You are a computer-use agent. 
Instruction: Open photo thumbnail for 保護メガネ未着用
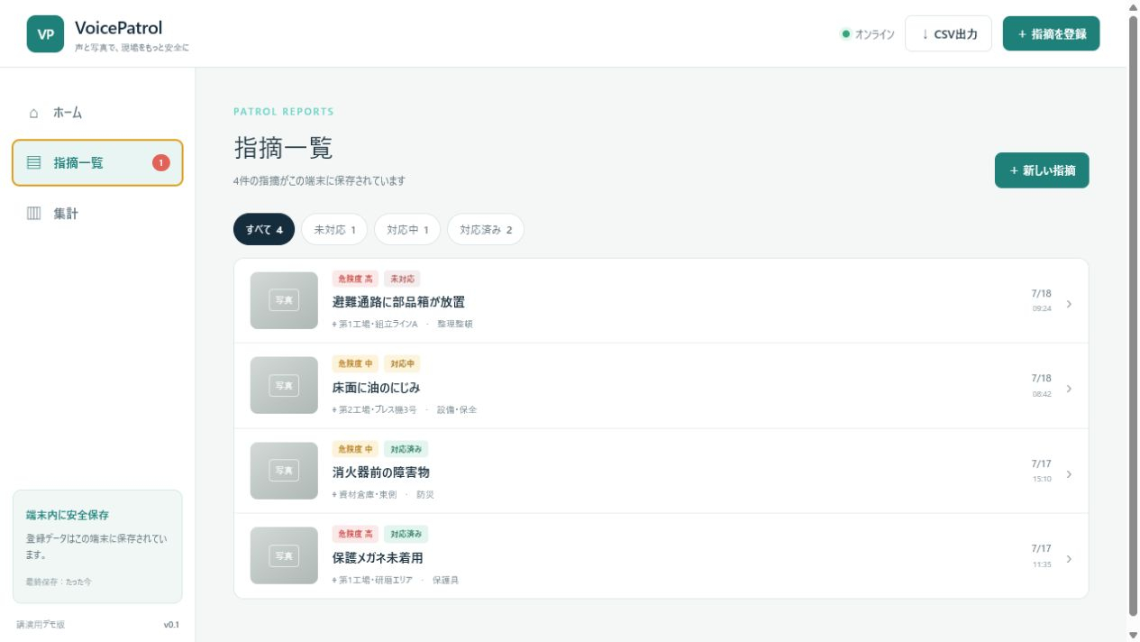[284, 555]
